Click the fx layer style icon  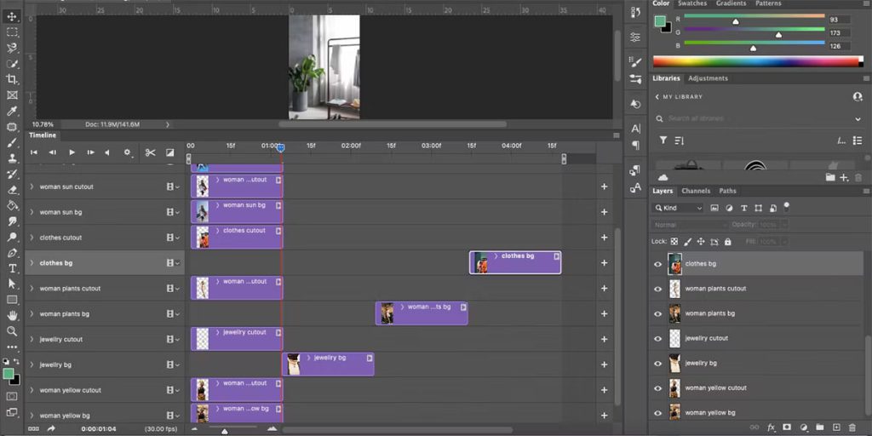772,427
